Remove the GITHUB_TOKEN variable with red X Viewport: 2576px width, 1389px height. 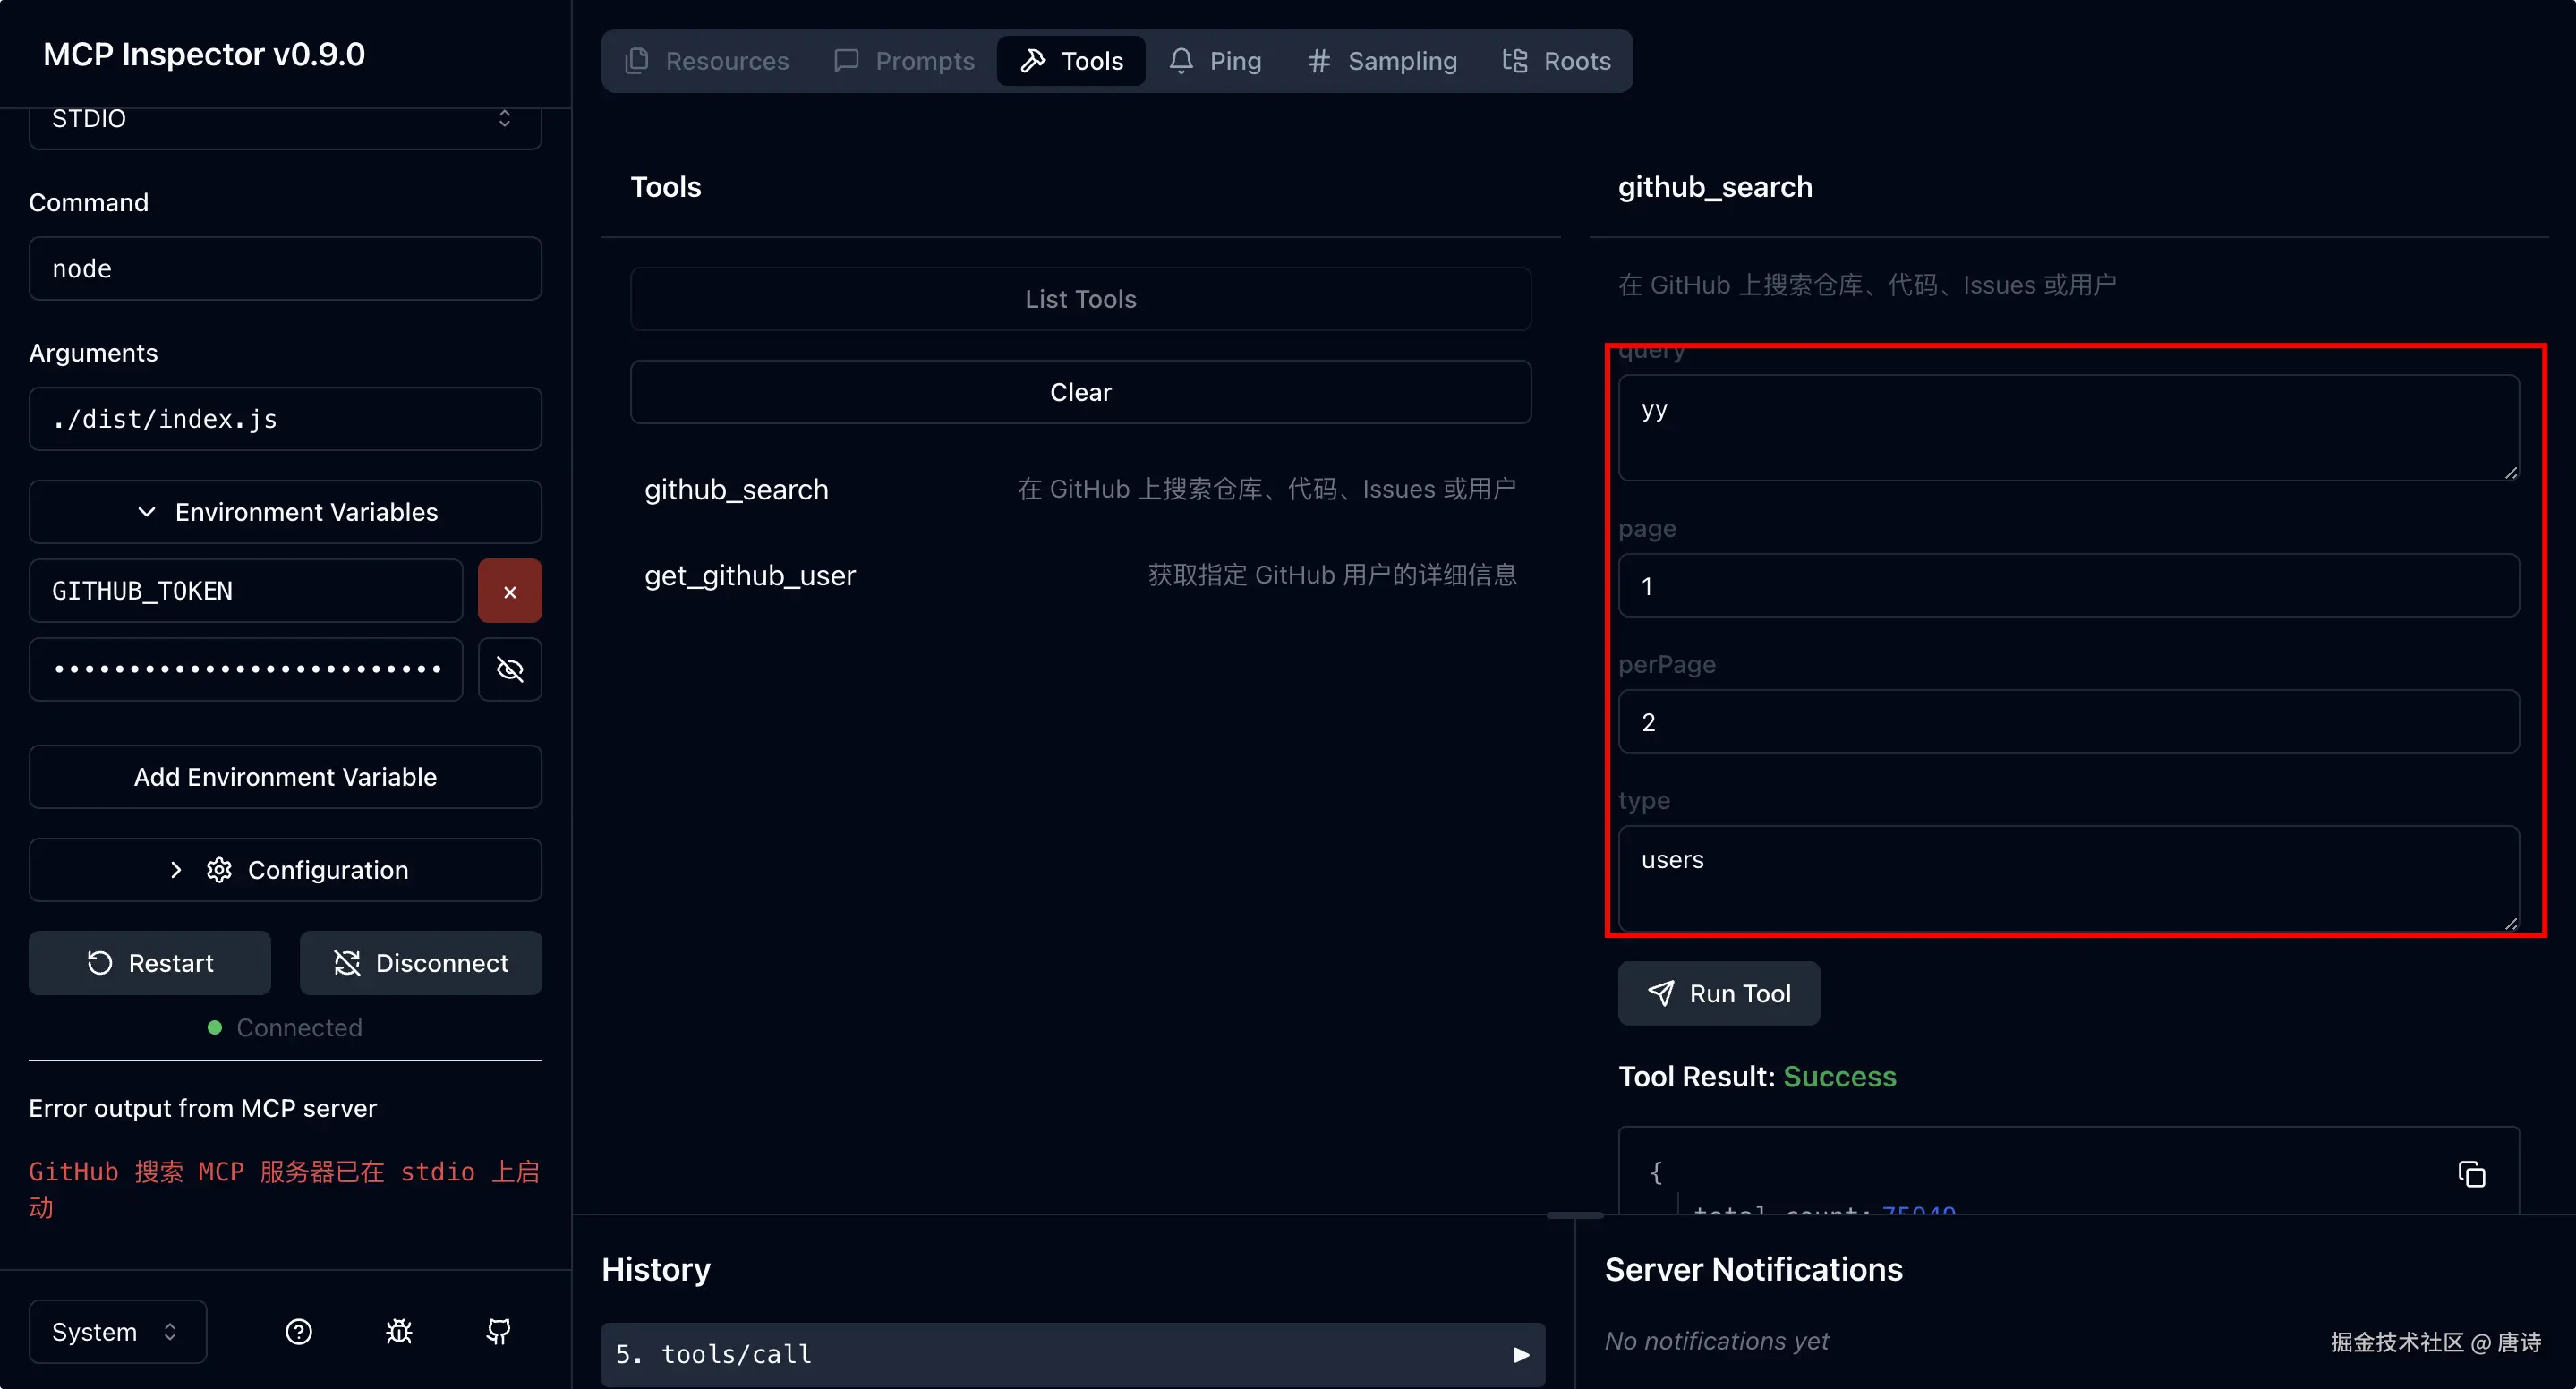coord(509,591)
